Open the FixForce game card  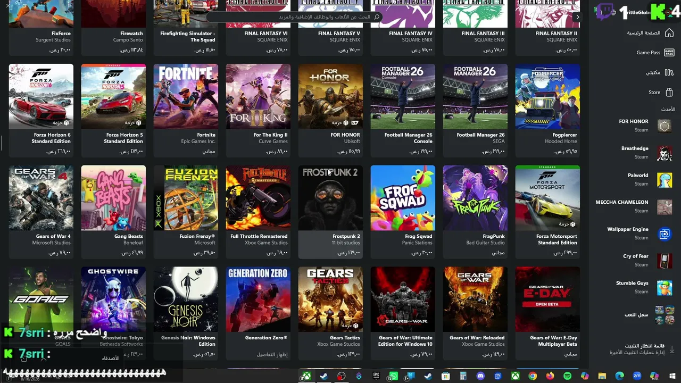[41, 27]
